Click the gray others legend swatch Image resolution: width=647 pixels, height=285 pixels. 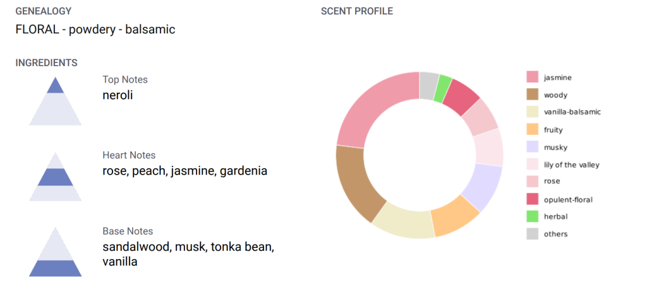(533, 234)
